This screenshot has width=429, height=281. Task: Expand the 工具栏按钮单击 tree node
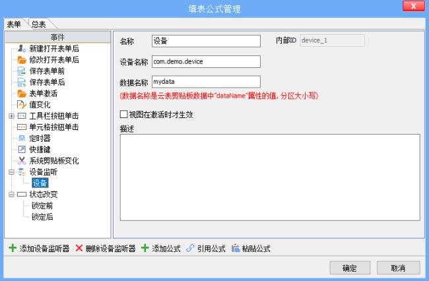[11, 116]
